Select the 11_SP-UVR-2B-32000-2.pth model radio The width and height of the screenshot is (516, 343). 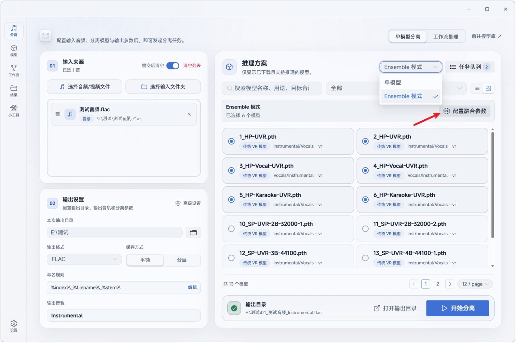click(x=365, y=229)
